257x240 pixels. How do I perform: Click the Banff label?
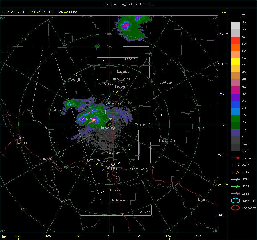click(x=47, y=159)
